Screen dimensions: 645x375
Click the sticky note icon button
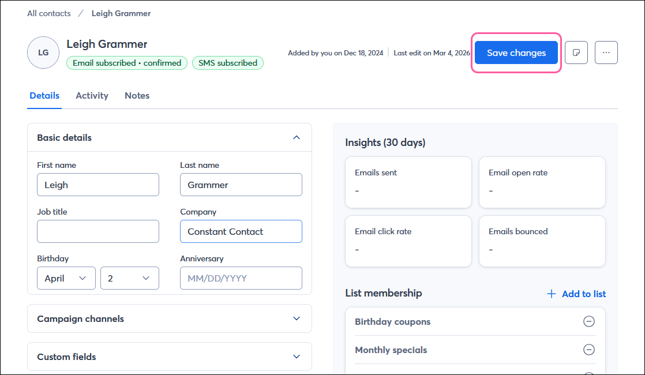click(x=576, y=52)
